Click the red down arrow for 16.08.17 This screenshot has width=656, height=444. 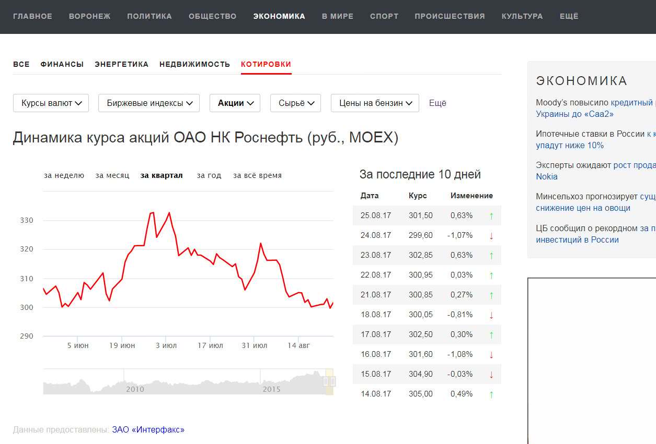(491, 355)
